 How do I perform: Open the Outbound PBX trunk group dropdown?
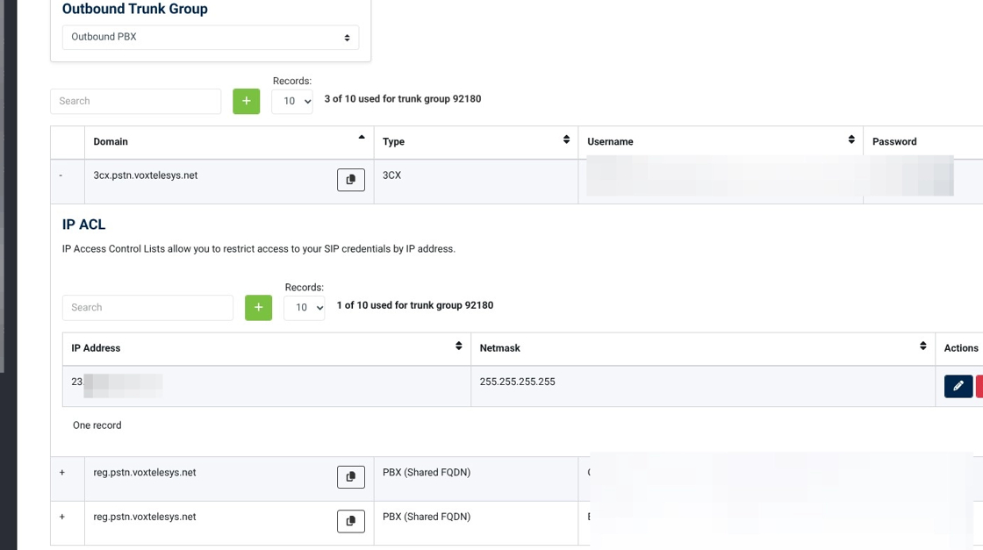tap(210, 38)
